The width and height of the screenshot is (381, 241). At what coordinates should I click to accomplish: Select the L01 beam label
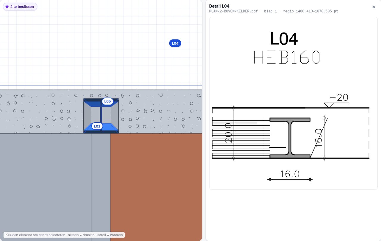tap(97, 126)
